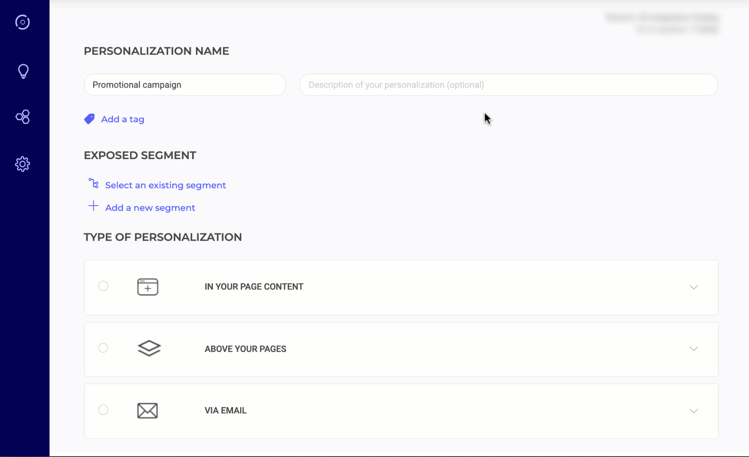This screenshot has width=749, height=457.
Task: Expand the Via Email chevron
Action: tap(694, 411)
